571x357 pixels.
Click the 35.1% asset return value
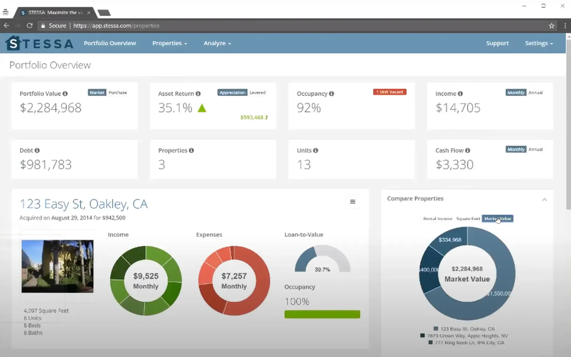[175, 108]
